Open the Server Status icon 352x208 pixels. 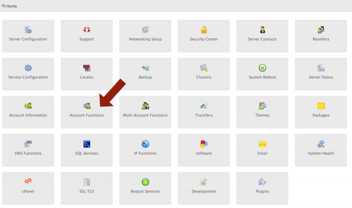[x=321, y=68]
